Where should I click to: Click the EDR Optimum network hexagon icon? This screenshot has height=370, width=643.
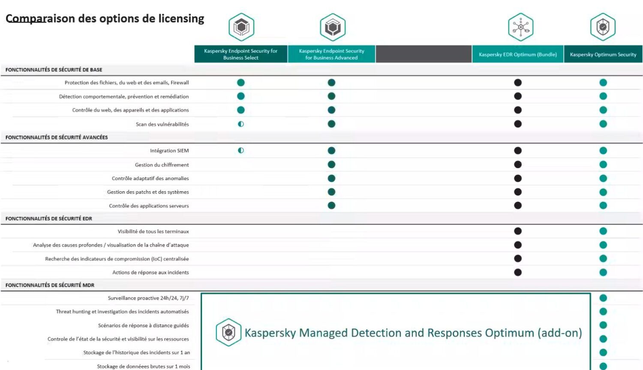(520, 27)
